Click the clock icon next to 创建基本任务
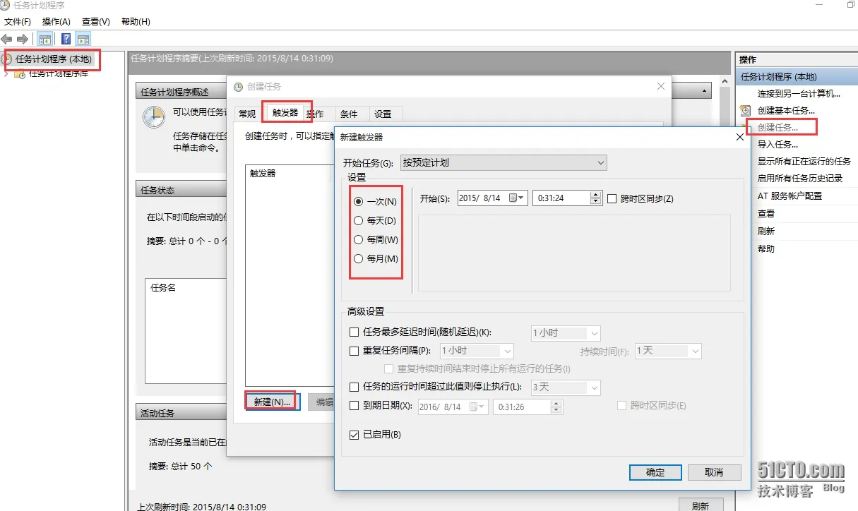 click(x=745, y=111)
